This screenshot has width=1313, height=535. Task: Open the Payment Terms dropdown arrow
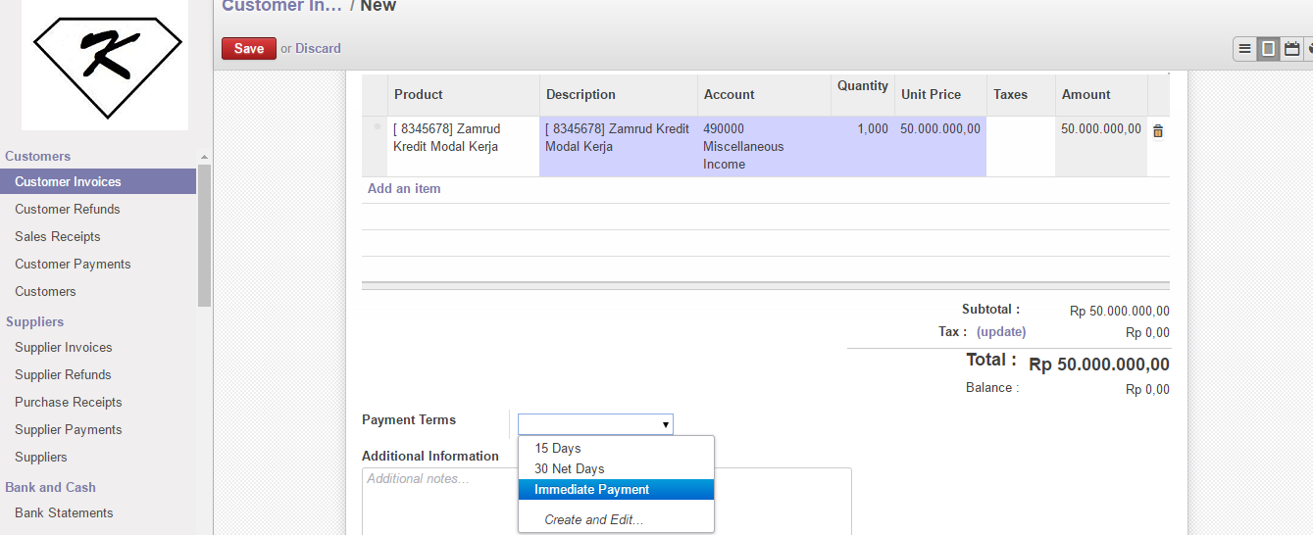pos(666,424)
